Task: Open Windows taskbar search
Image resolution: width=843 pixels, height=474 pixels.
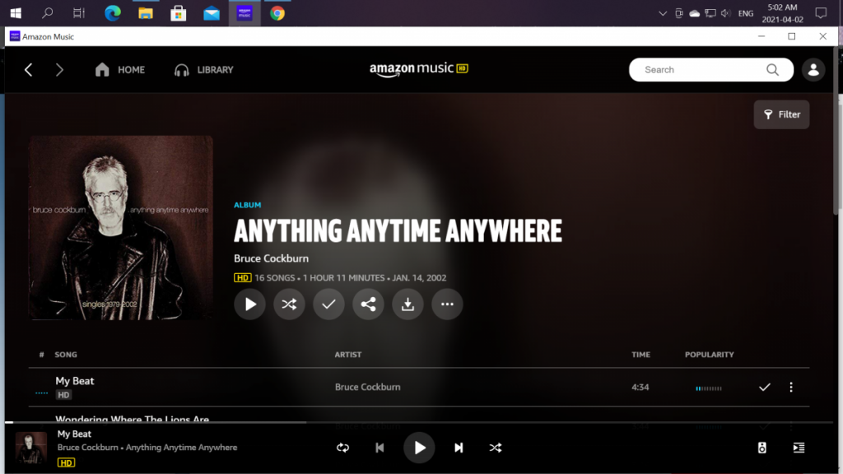Action: coord(47,13)
